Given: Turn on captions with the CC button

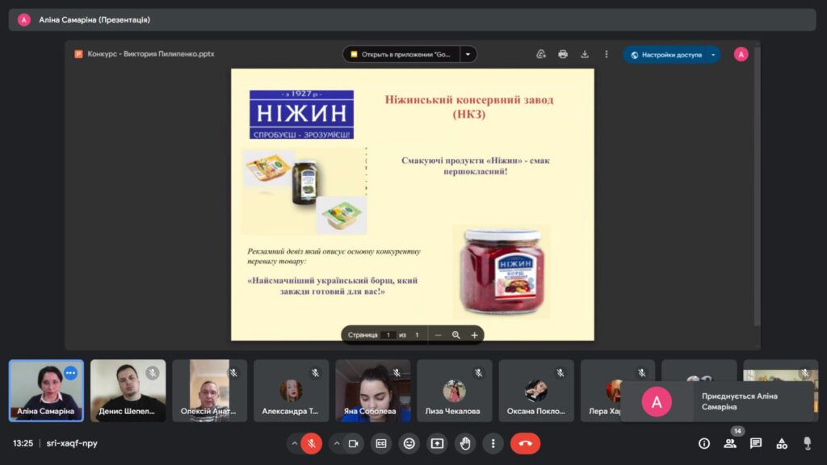Looking at the screenshot, I should (381, 443).
